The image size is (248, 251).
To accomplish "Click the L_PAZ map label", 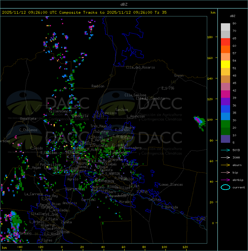I will 201,219.
